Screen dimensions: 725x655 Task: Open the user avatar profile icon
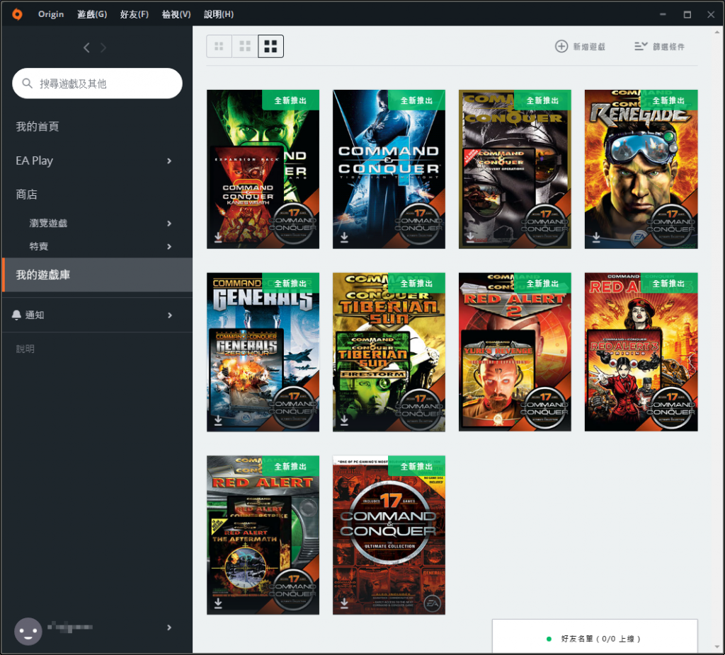28,631
